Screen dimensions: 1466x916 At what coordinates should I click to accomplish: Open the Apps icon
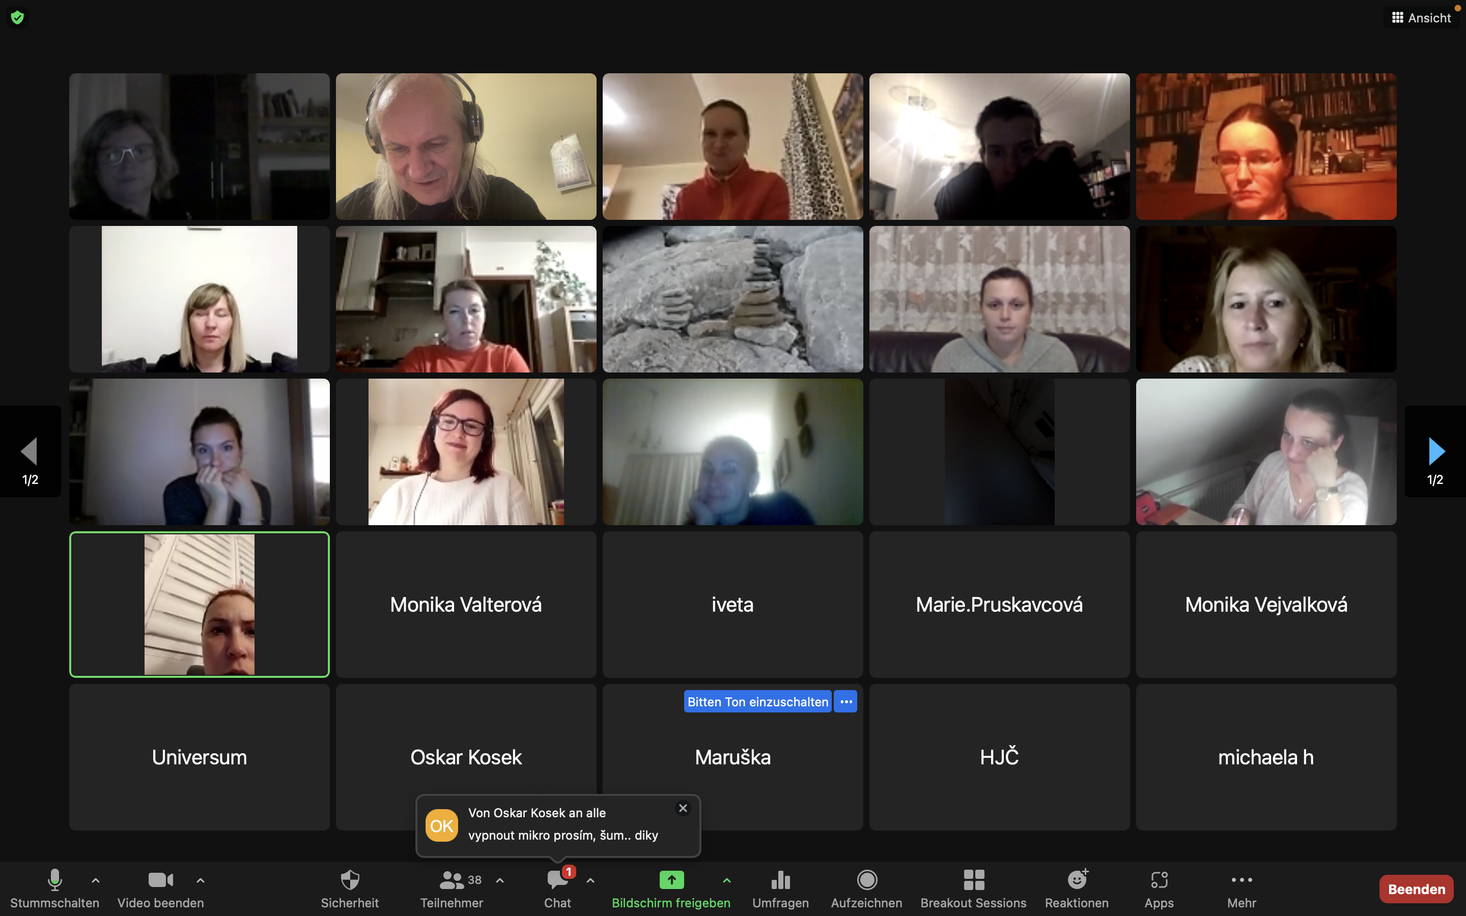[x=1159, y=880]
